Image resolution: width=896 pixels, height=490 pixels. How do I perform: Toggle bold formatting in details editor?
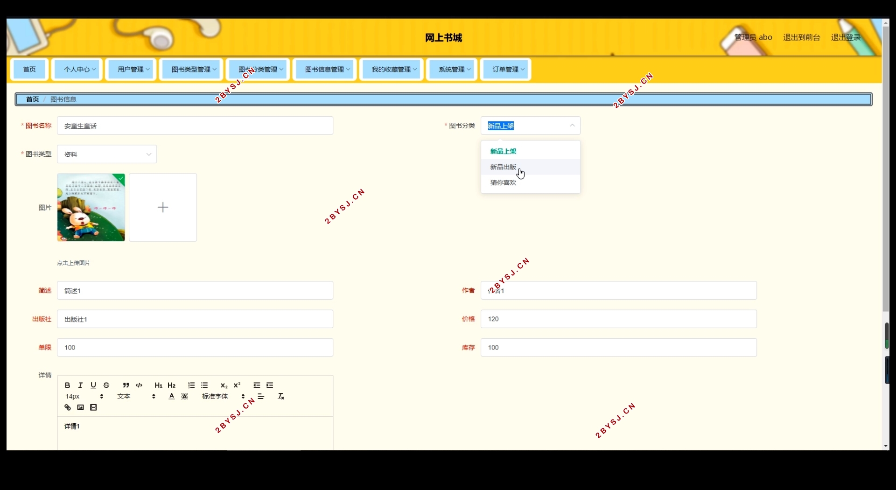[x=68, y=385]
